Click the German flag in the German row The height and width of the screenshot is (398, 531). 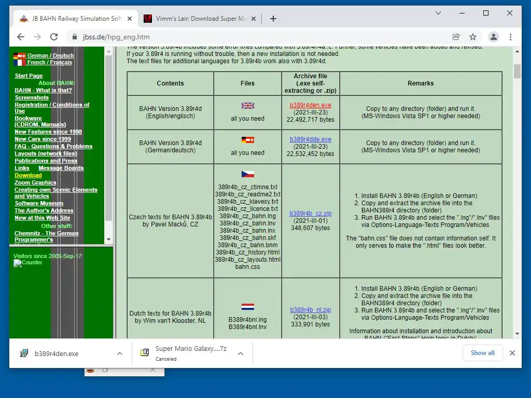[x=247, y=140]
